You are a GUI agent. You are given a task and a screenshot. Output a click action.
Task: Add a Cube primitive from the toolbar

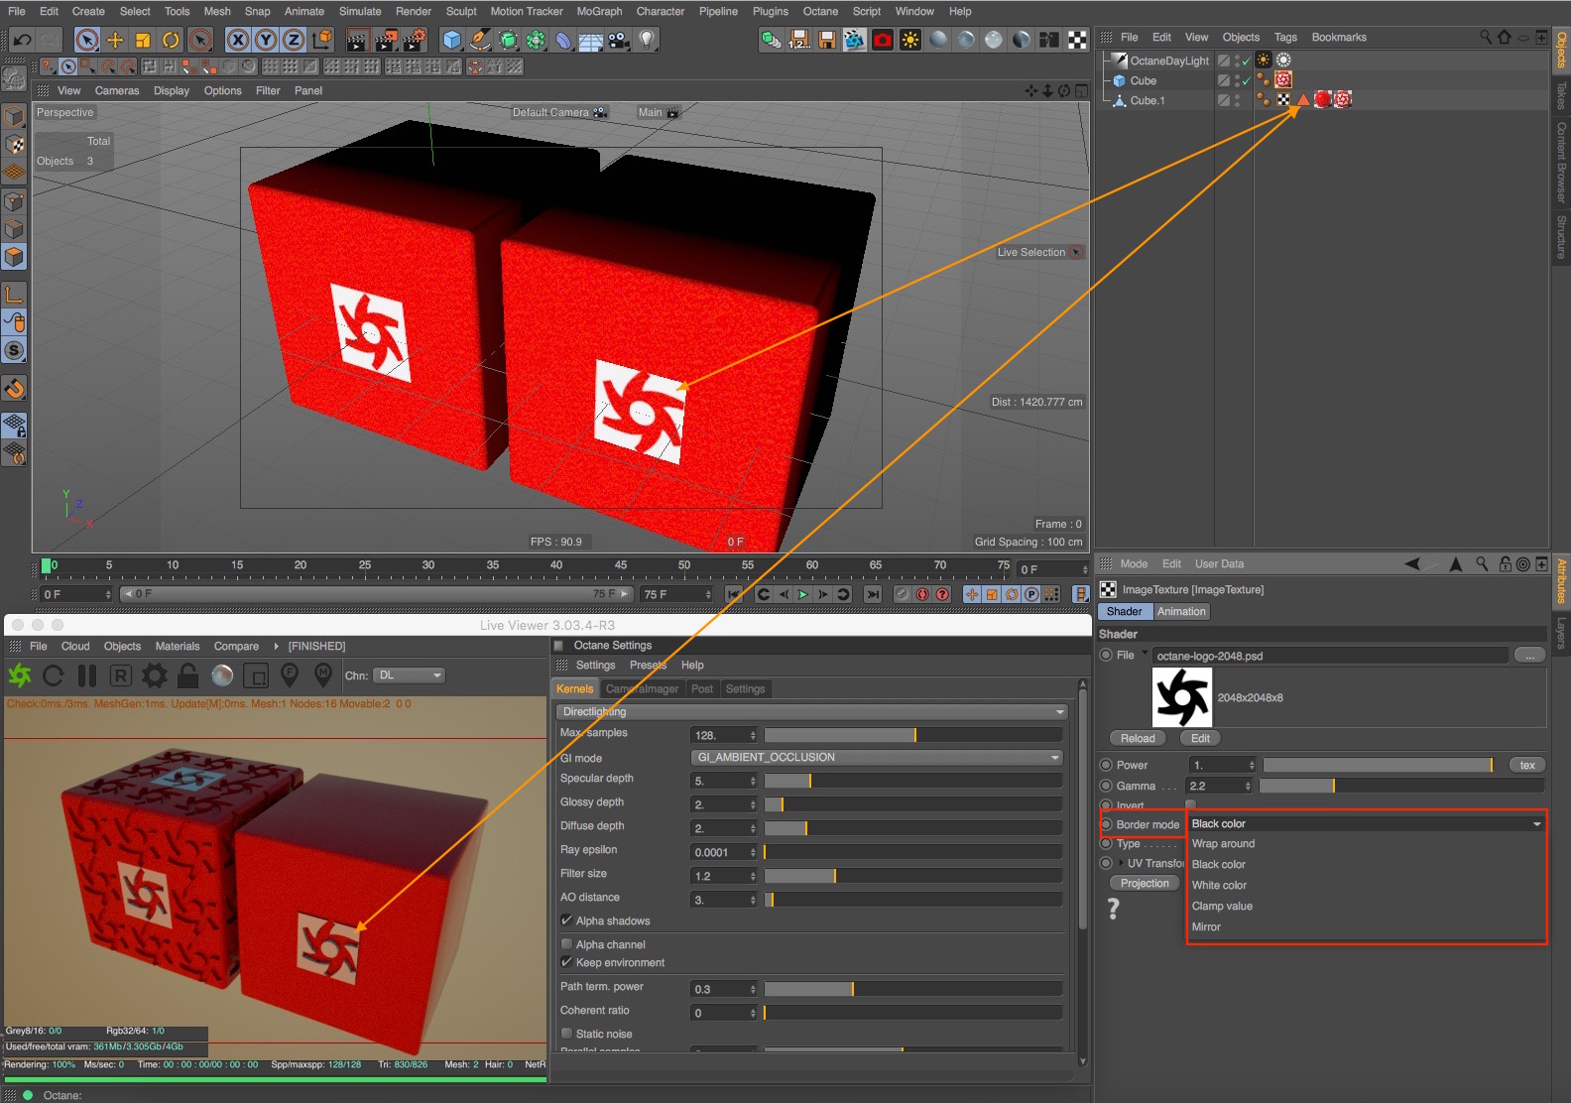coord(452,40)
